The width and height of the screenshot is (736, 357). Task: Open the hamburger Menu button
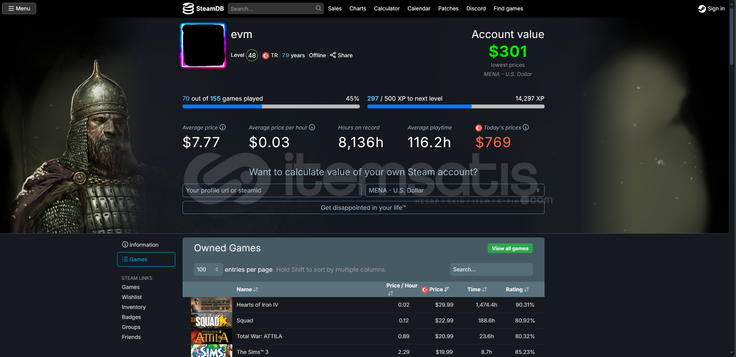coord(19,8)
